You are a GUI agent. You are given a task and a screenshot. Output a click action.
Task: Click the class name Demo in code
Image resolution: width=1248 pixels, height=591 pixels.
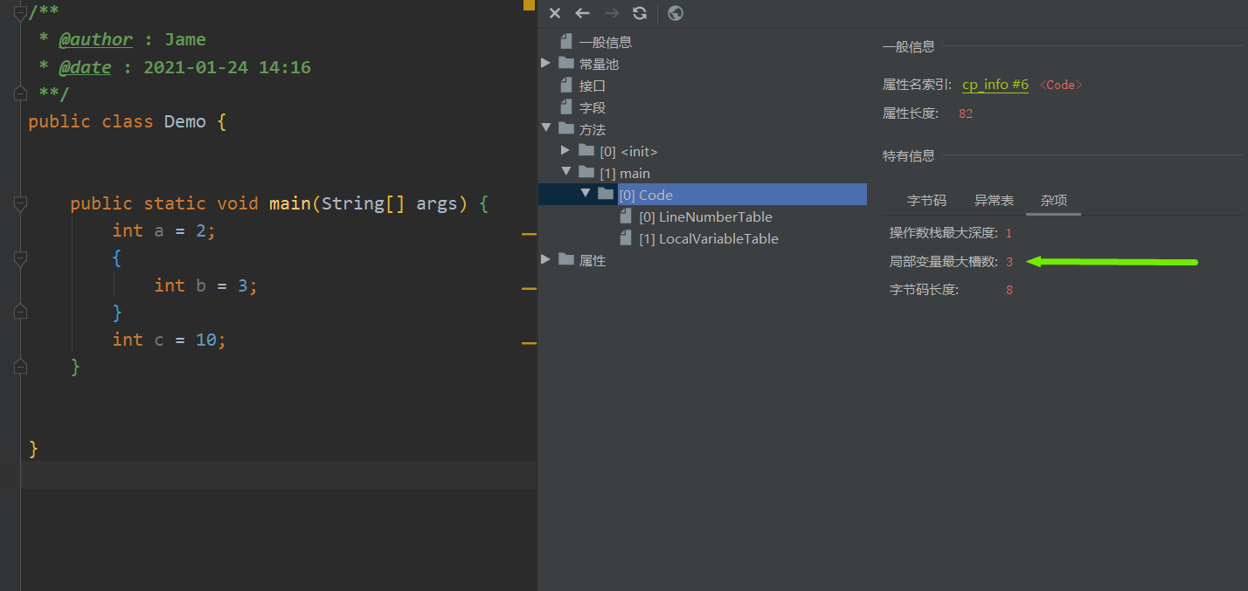[185, 121]
